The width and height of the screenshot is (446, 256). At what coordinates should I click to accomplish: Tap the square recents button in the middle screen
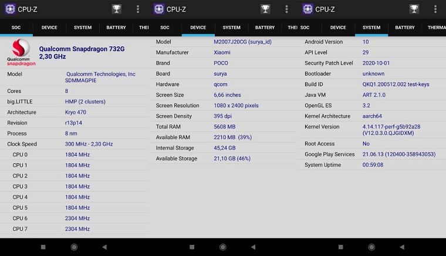(x=192, y=247)
